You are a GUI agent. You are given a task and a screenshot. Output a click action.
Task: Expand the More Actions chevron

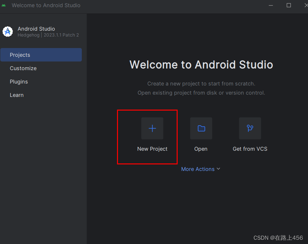point(218,169)
